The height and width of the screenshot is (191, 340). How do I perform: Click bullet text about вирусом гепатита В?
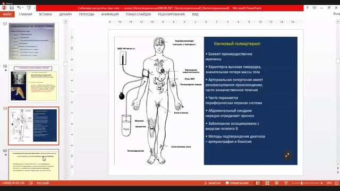232,126
